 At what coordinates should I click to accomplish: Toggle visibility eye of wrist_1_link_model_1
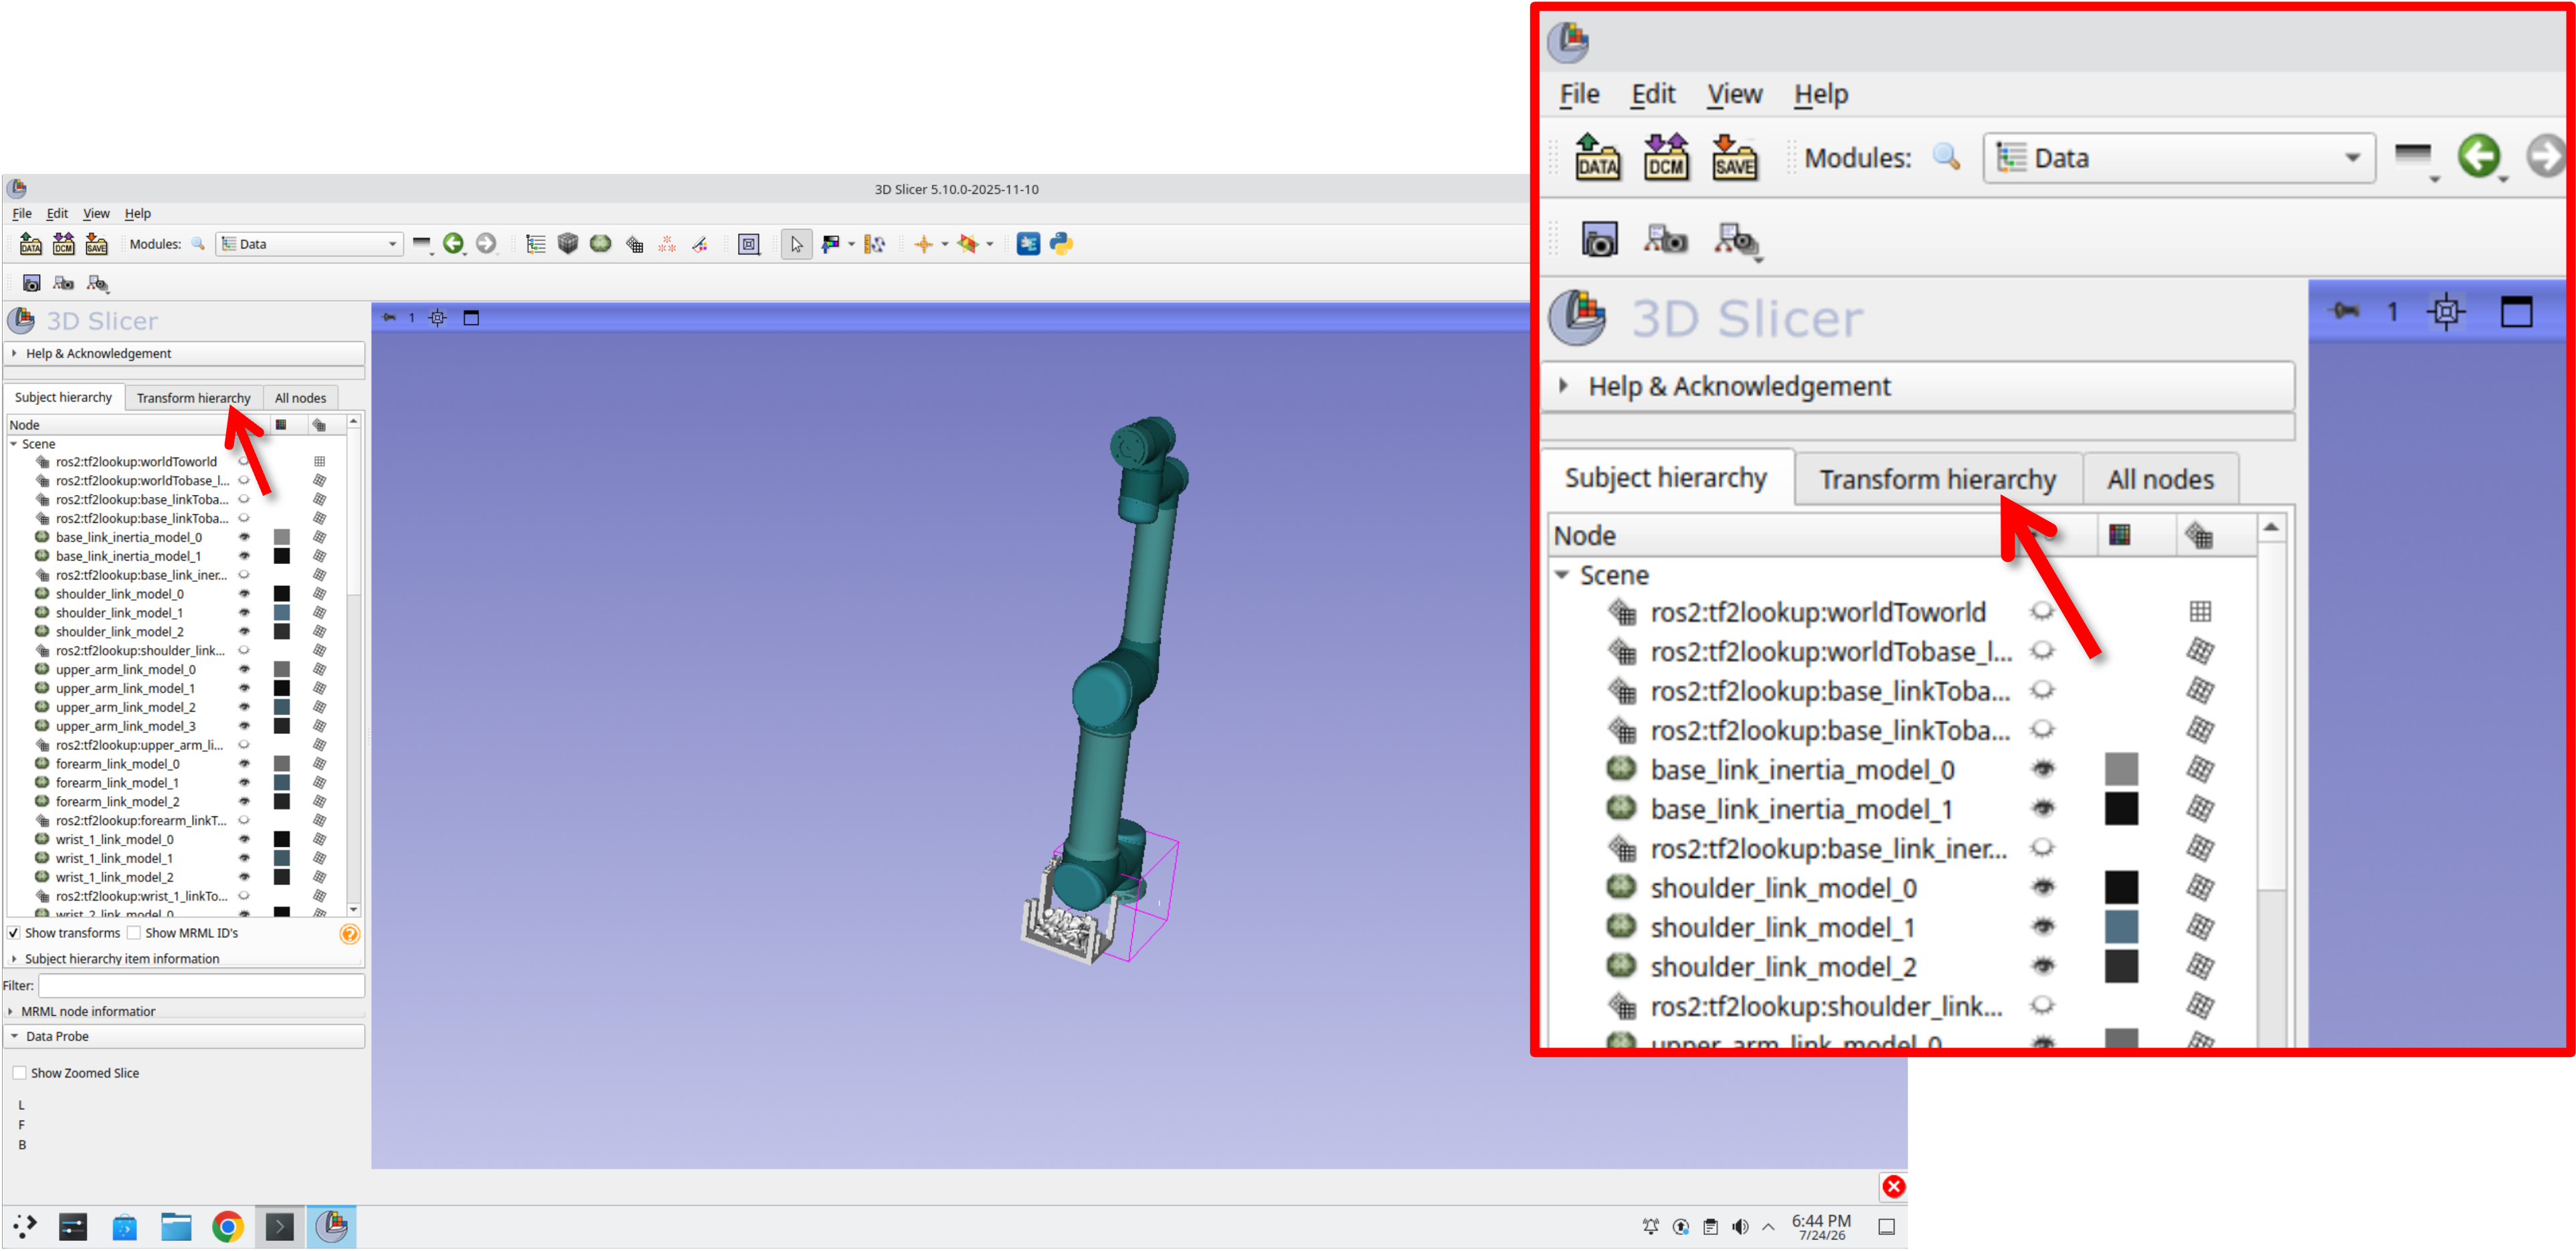244,859
